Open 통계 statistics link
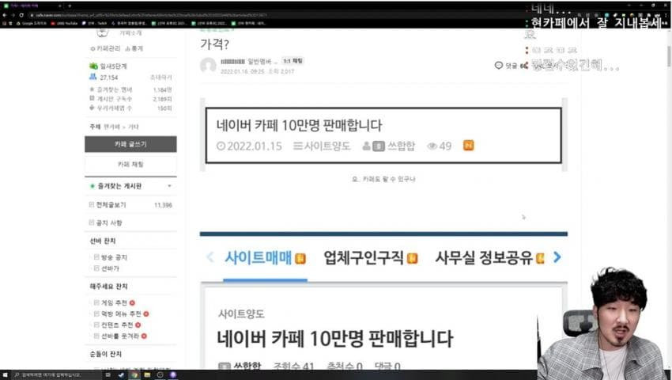Image resolution: width=672 pixels, height=380 pixels. pos(134,48)
